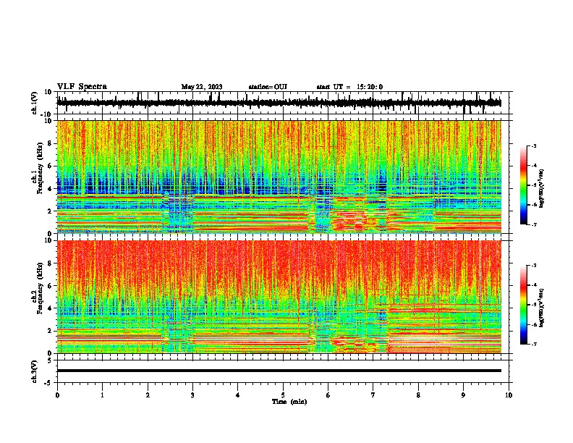Click the "-7" tick on ch.2 colorbar
Viewport: 573px width, 443px height.
click(x=534, y=344)
